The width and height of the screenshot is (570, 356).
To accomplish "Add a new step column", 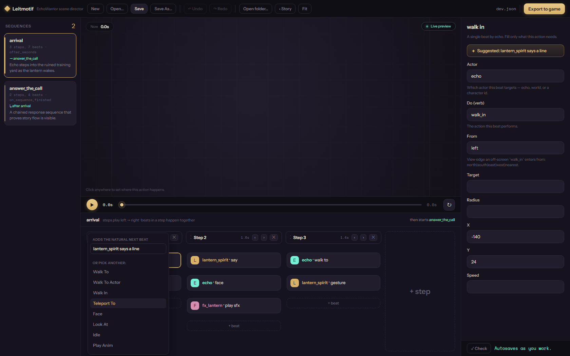I will pyautogui.click(x=420, y=291).
